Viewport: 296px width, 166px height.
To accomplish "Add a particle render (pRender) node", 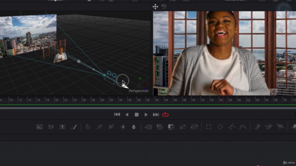I will (280, 127).
